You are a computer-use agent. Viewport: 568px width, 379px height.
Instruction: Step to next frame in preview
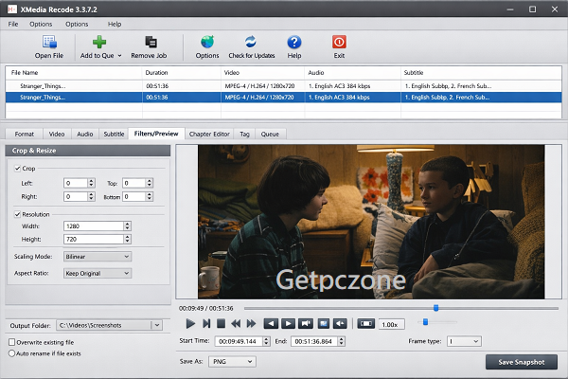click(x=206, y=323)
